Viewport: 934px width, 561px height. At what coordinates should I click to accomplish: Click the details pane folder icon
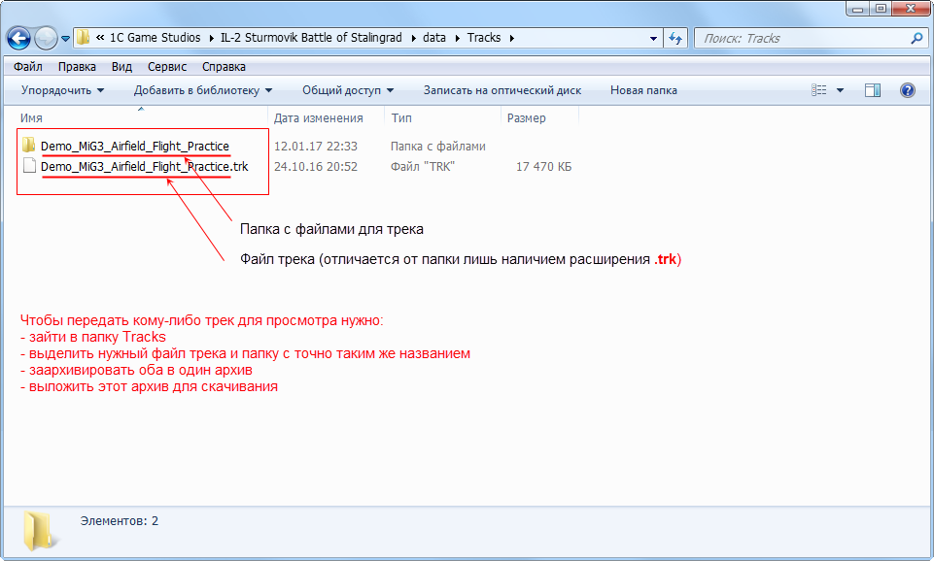point(41,530)
